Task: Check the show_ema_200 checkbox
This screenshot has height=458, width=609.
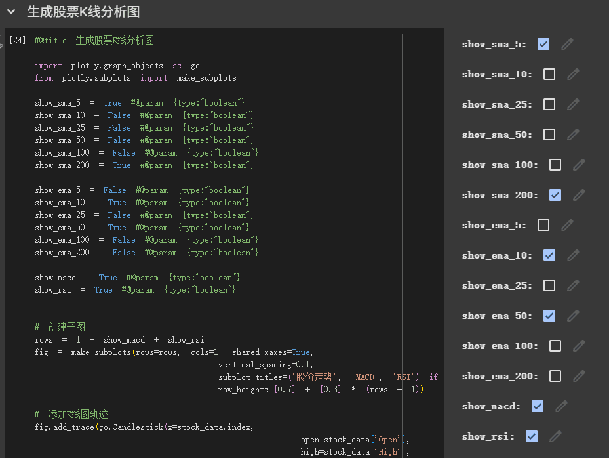Action: (x=555, y=376)
